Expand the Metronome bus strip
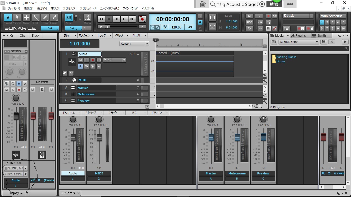351x197 pixels. (x=138, y=94)
